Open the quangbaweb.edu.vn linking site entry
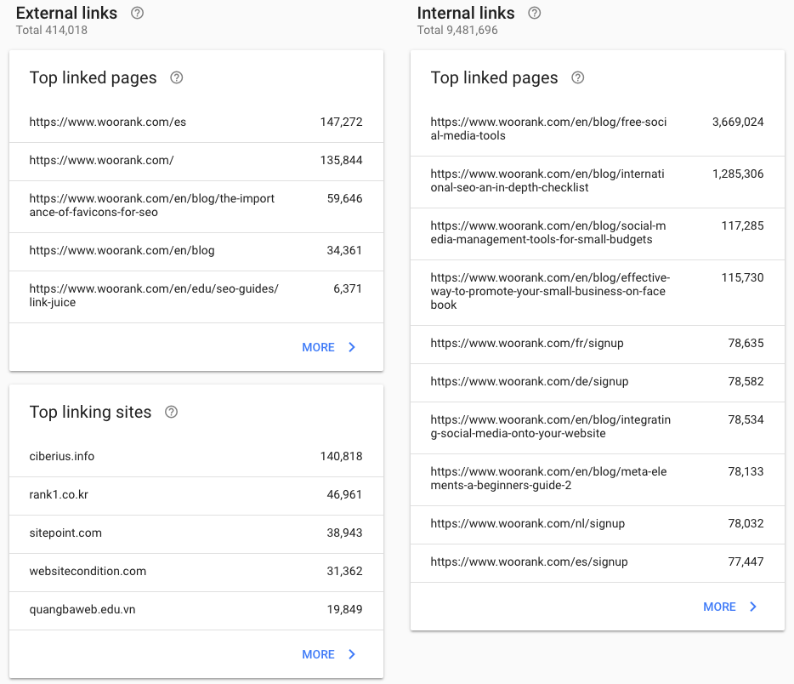The image size is (794, 684). [x=196, y=610]
